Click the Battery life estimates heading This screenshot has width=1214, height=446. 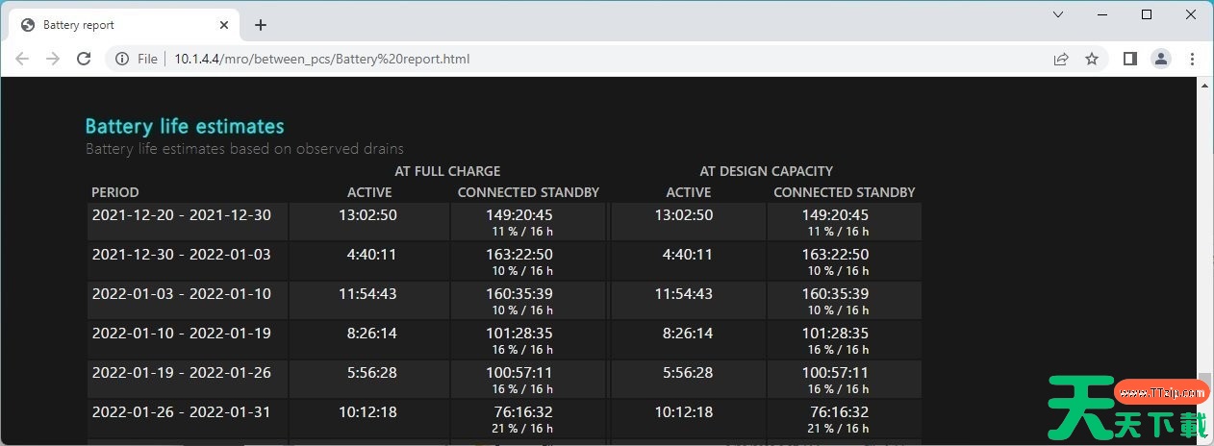(185, 126)
